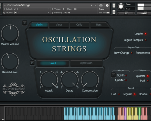
Task: Click the Master Volume knob
Action: [10, 33]
